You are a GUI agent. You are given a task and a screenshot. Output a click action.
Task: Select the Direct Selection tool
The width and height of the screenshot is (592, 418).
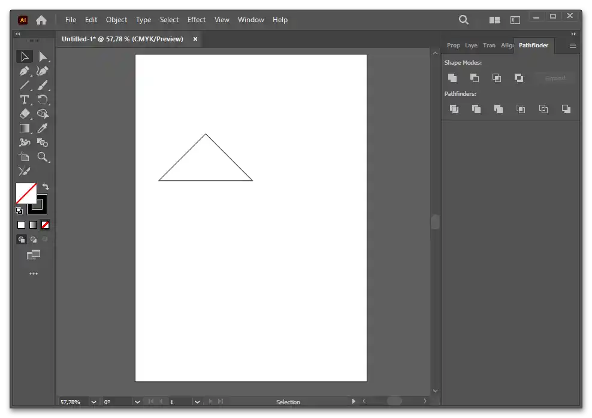pyautogui.click(x=43, y=57)
